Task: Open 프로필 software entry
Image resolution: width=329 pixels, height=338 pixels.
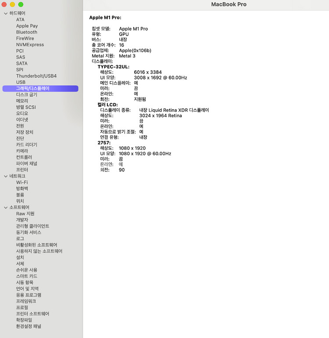Action: point(22,307)
